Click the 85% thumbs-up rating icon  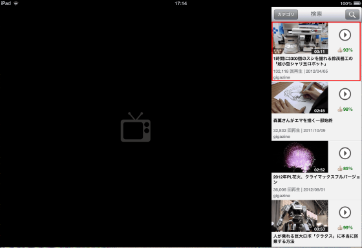click(x=340, y=168)
